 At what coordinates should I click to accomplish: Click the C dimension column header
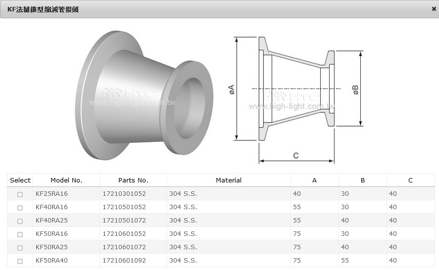pyautogui.click(x=410, y=180)
